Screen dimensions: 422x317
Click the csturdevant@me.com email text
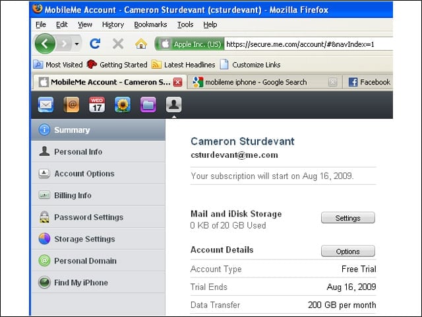pos(234,155)
